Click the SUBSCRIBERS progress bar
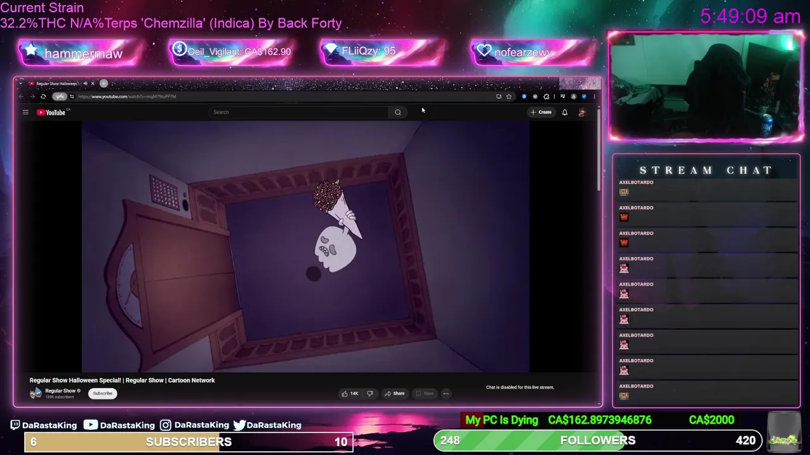 tap(189, 442)
